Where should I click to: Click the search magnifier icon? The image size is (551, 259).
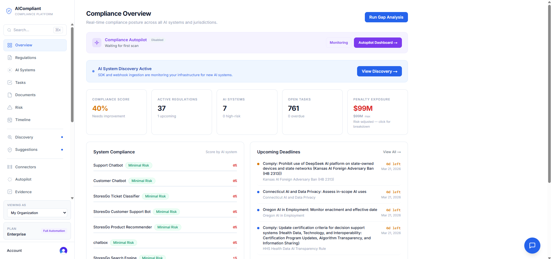click(x=9, y=30)
